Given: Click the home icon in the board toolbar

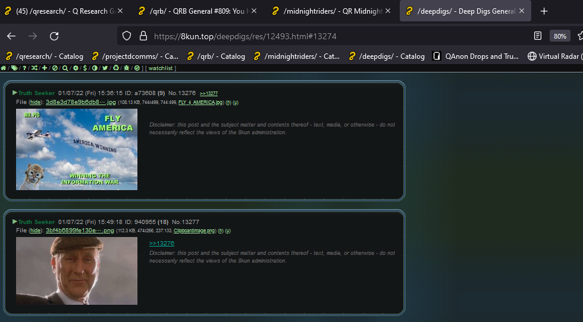Looking at the screenshot, I should 3,68.
